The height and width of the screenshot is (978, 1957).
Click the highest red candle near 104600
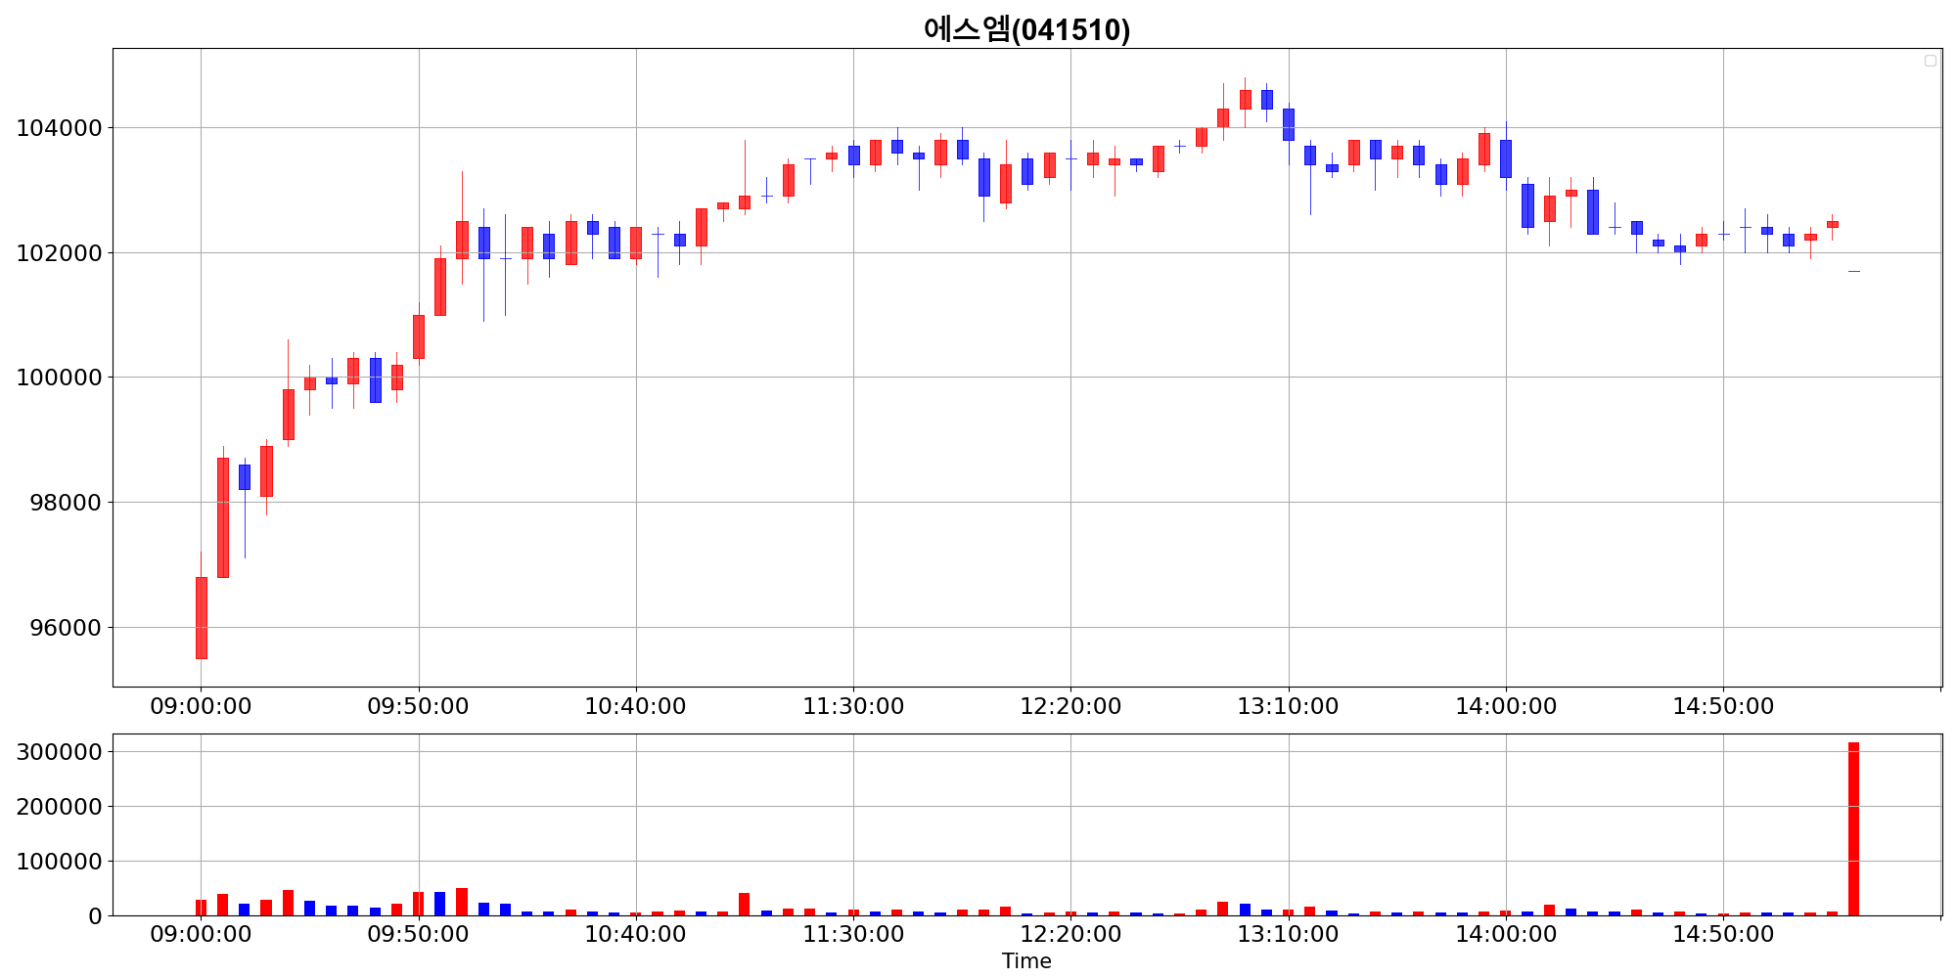tap(1245, 99)
